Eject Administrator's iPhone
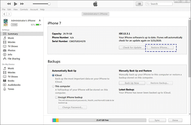 (40, 20)
